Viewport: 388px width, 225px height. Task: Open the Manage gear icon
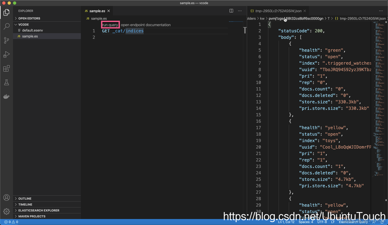[6, 211]
